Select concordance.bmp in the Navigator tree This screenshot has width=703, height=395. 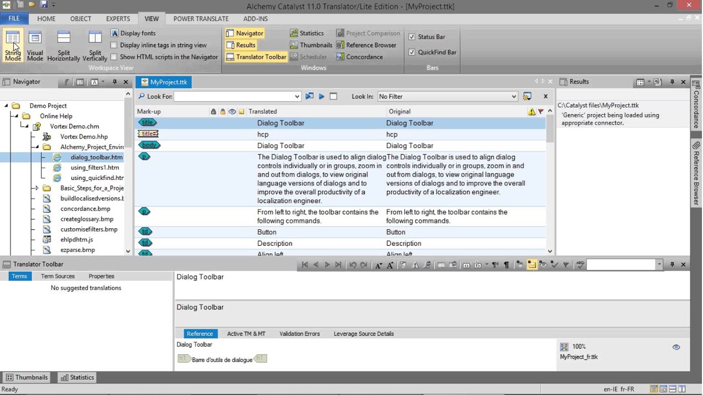point(85,208)
